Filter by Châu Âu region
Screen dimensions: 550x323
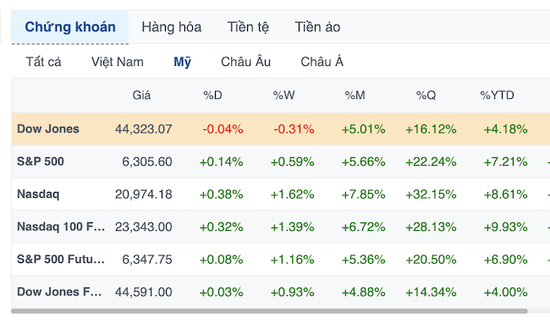[246, 62]
